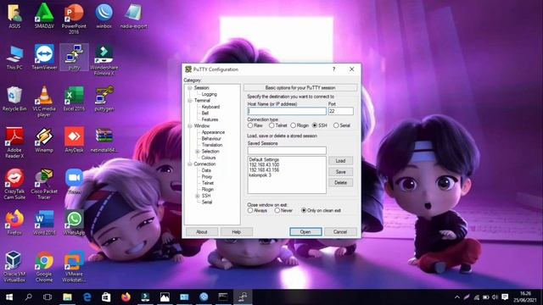The image size is (543, 305).
Task: Open VMware Workstation desktop shortcut
Action: [x=74, y=267]
